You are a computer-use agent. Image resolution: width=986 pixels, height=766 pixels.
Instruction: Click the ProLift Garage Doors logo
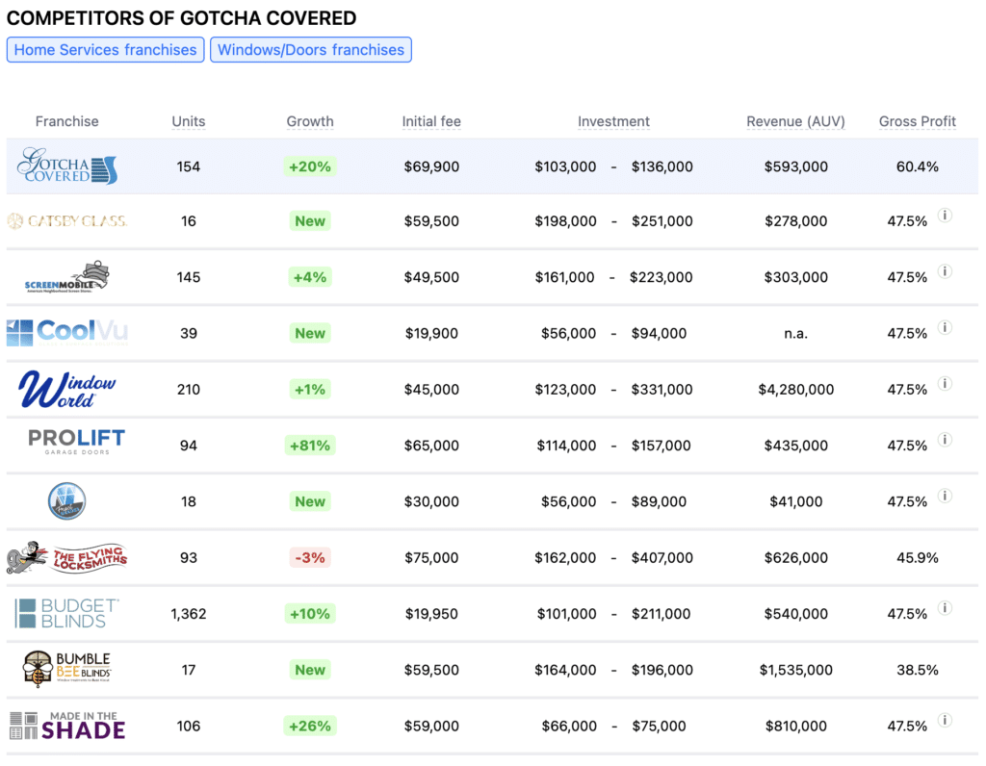(77, 442)
